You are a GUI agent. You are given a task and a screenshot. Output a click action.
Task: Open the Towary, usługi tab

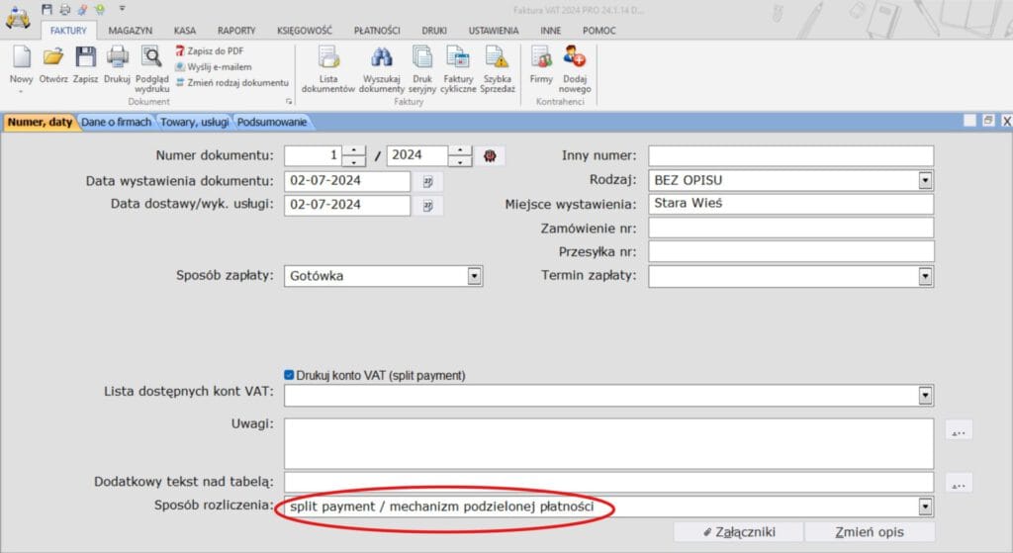(195, 123)
